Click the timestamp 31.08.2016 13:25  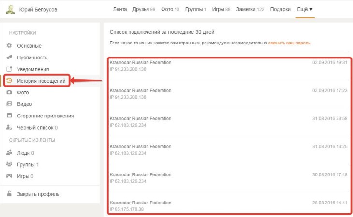point(330,146)
